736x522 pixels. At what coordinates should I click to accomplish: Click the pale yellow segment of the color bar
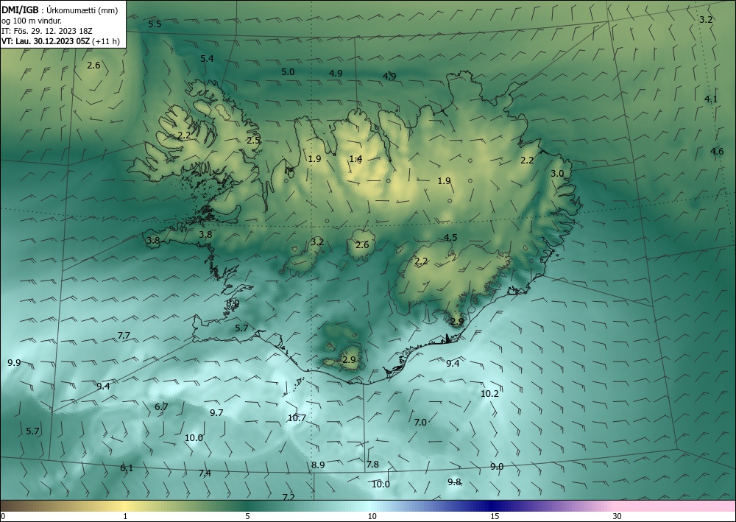pos(125,506)
